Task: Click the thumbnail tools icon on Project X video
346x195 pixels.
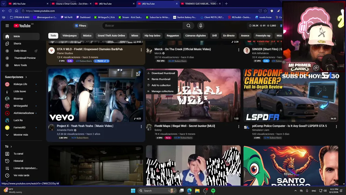Action: click(x=138, y=74)
